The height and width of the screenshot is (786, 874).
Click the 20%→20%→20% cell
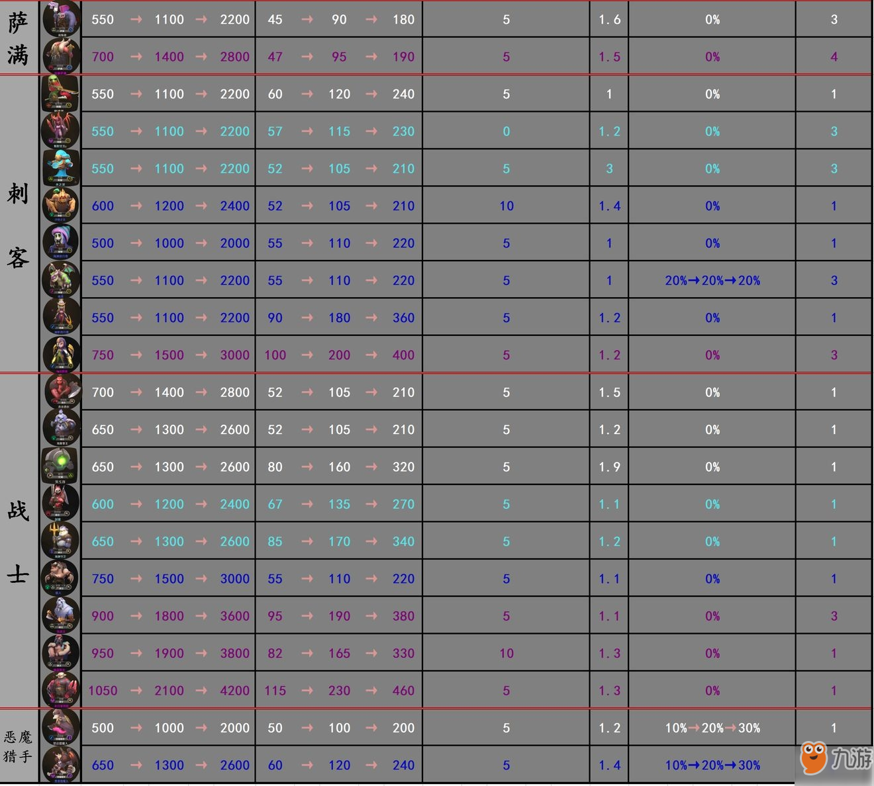(x=712, y=281)
